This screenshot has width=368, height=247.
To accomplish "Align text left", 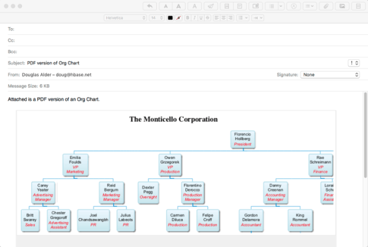I will coord(217,17).
